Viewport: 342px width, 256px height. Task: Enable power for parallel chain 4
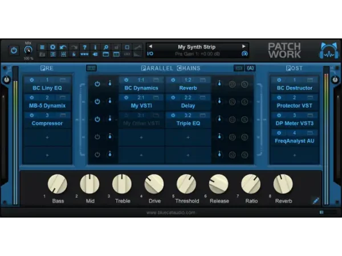click(x=97, y=137)
